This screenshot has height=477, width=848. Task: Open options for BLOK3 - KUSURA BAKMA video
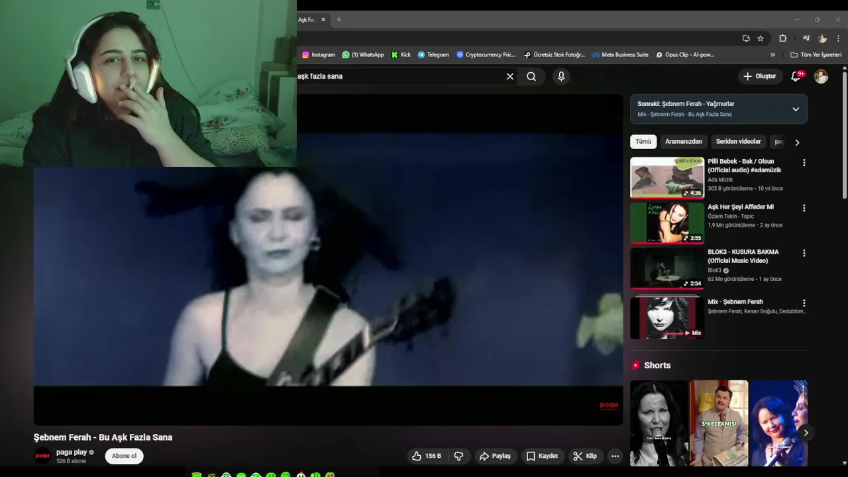(x=804, y=253)
